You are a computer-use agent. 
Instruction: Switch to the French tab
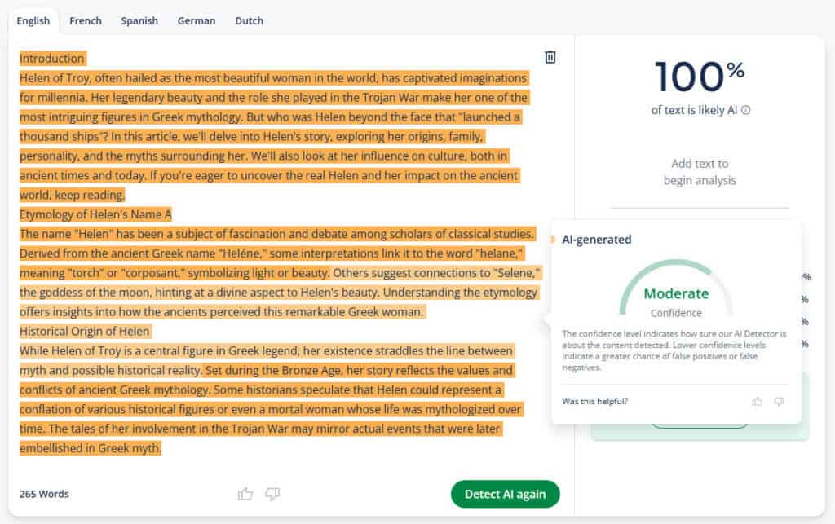85,20
